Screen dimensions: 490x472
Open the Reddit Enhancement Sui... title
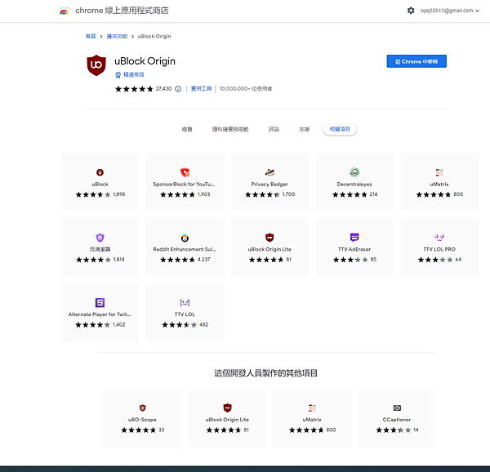[x=185, y=249]
